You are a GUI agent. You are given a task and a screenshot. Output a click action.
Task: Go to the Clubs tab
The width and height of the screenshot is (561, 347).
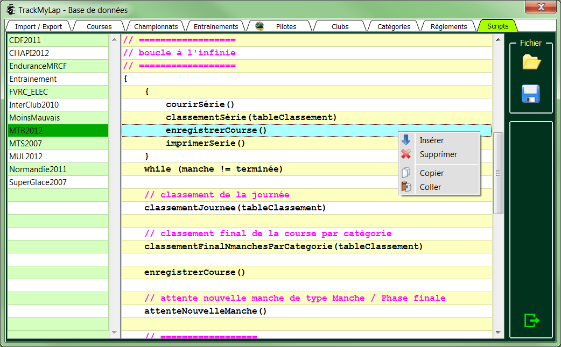pyautogui.click(x=340, y=26)
